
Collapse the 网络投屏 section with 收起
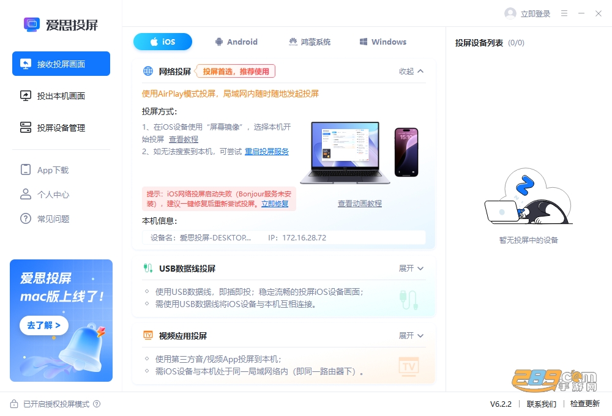pyautogui.click(x=411, y=71)
